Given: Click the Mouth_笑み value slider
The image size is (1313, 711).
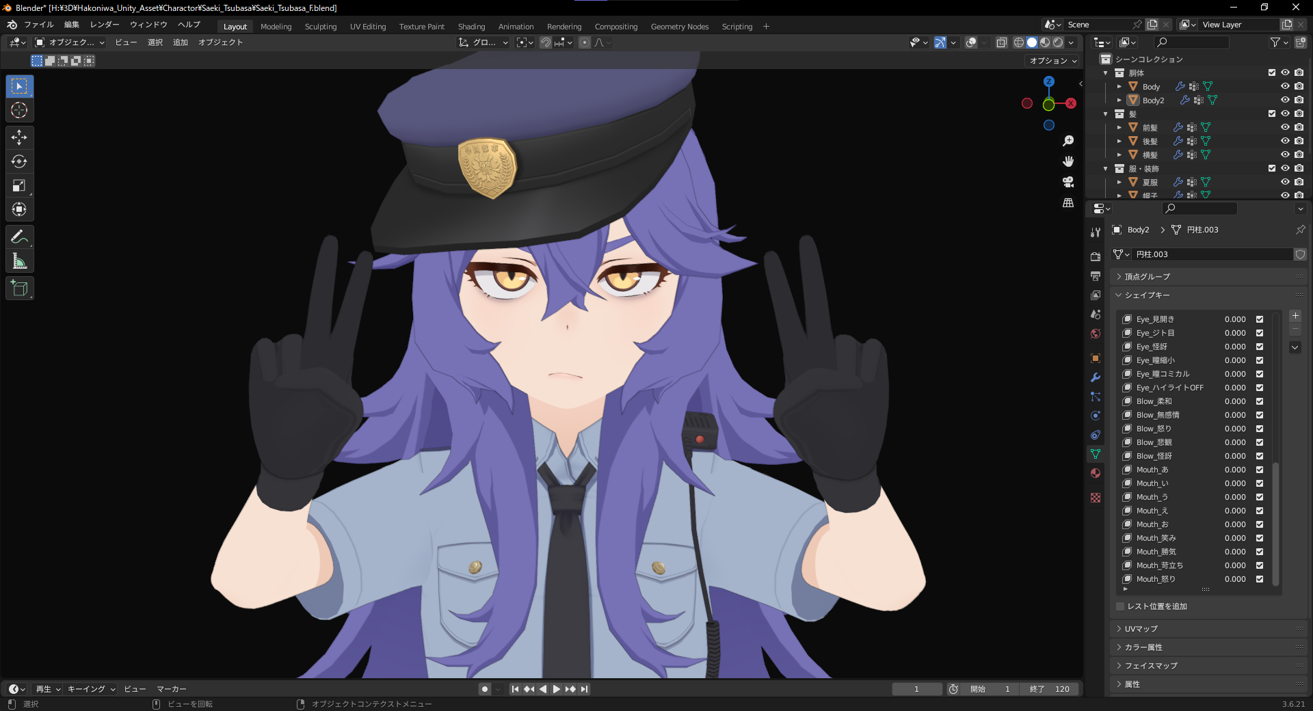Looking at the screenshot, I should (1234, 538).
